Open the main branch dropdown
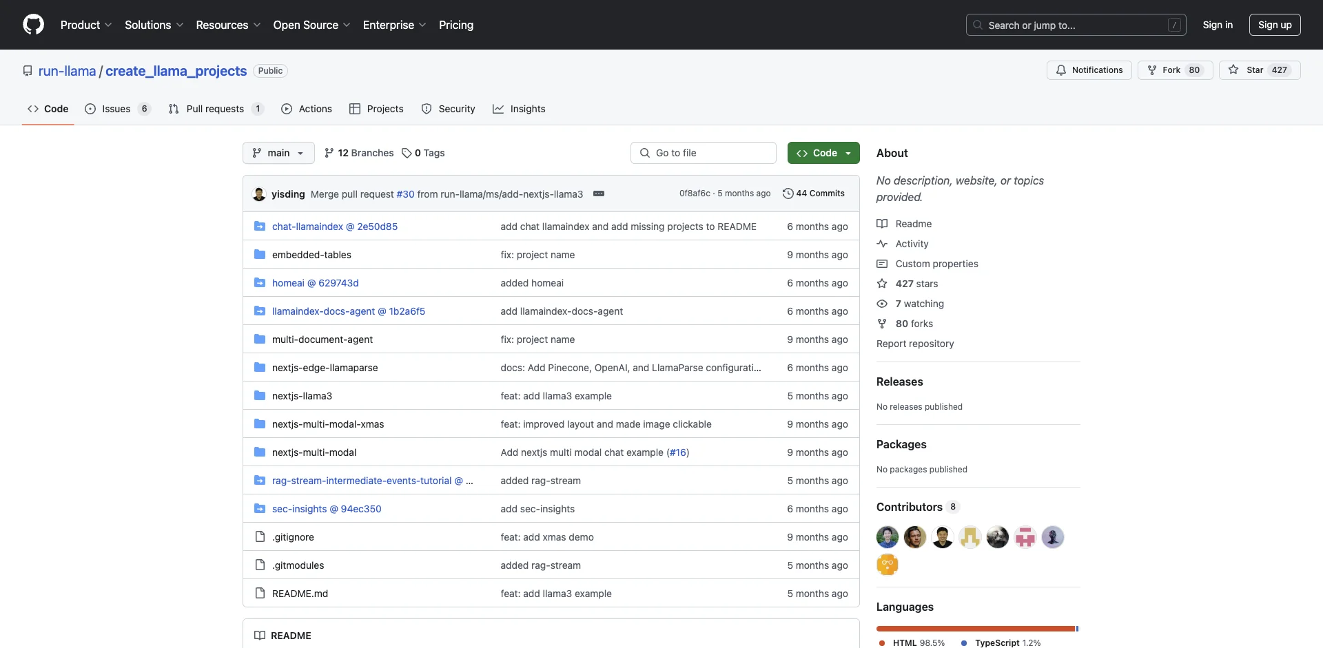Viewport: 1323px width, 648px height. (278, 153)
